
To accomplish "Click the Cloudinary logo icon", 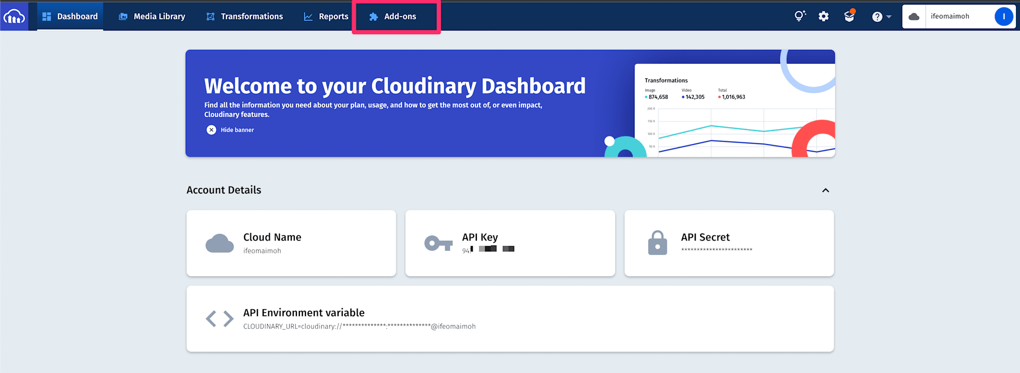I will tap(14, 16).
